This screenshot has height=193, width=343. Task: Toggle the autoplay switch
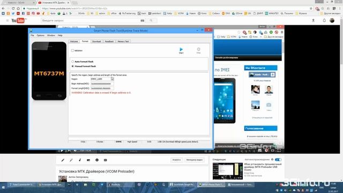click(x=278, y=160)
